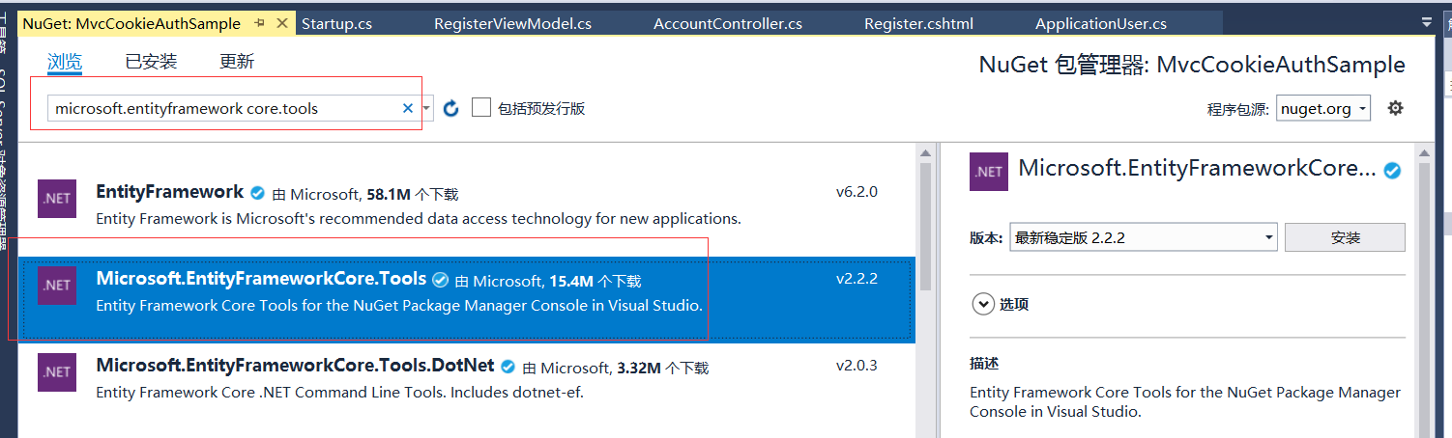1452x438 pixels.
Task: Click the 描述 heading in details pane
Action: click(984, 364)
